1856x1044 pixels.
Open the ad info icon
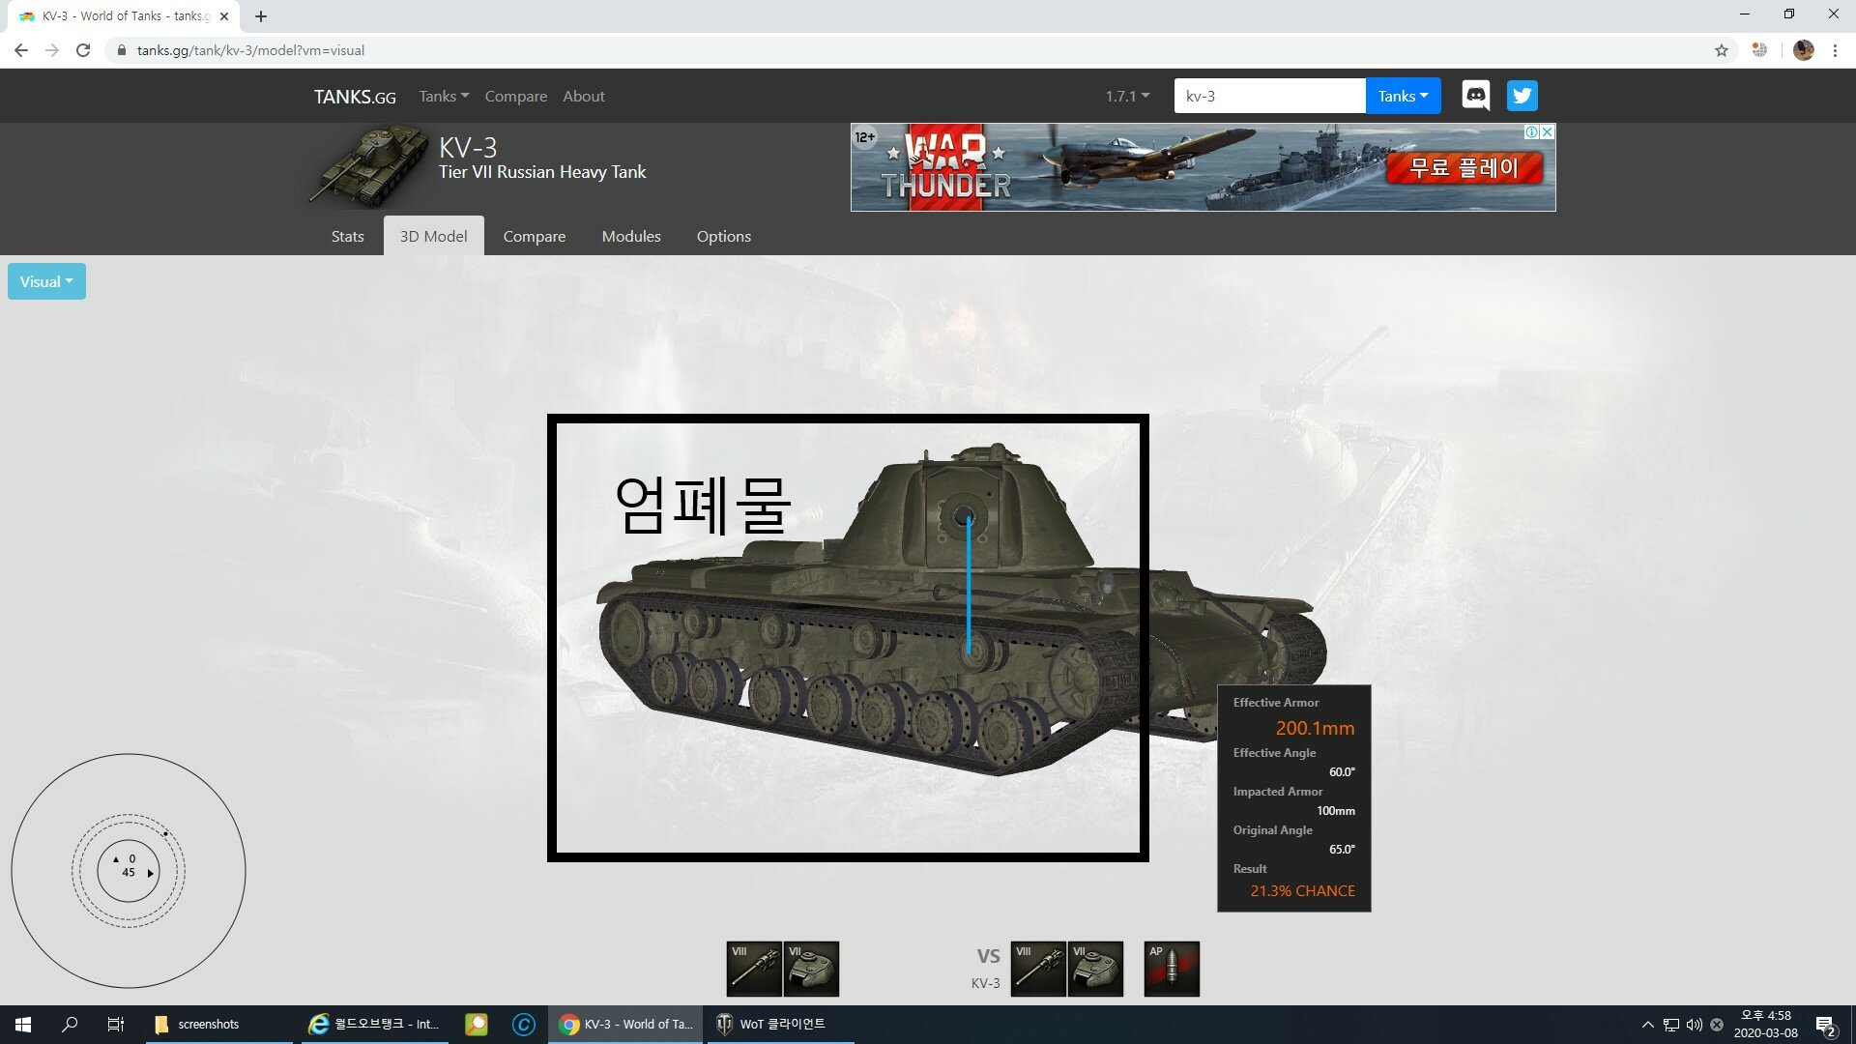point(1532,132)
